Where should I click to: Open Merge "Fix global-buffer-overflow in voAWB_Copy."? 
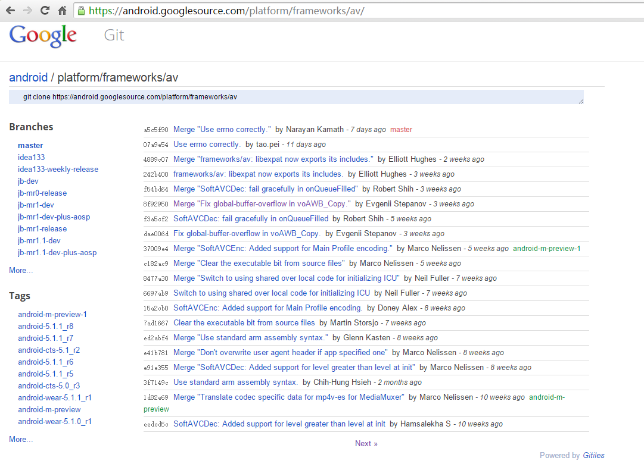(262, 203)
